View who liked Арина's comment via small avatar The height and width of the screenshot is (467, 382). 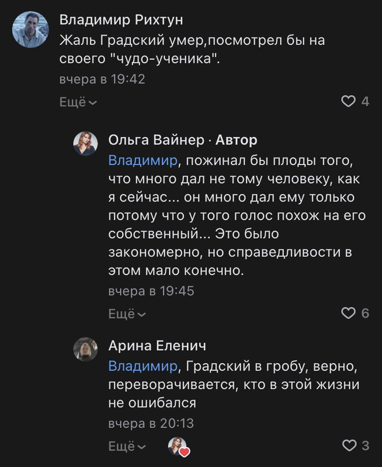pos(179,447)
